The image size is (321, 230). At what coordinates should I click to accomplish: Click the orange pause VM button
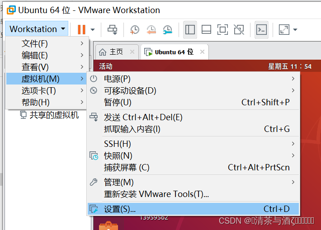click(81, 29)
